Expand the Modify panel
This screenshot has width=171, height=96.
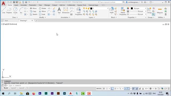pyautogui.click(x=42, y=17)
